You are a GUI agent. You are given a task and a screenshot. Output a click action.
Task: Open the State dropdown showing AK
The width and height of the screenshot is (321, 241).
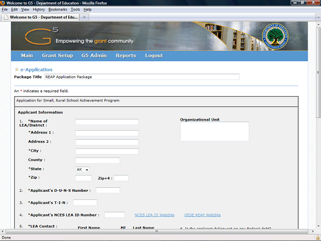pos(82,170)
